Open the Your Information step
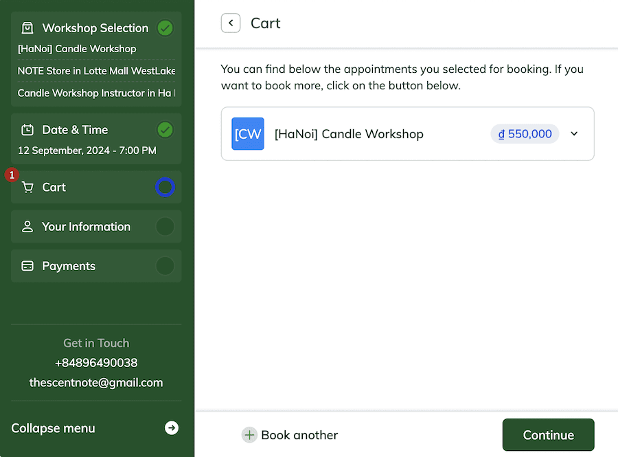Viewport: 618px width, 457px height. point(86,227)
